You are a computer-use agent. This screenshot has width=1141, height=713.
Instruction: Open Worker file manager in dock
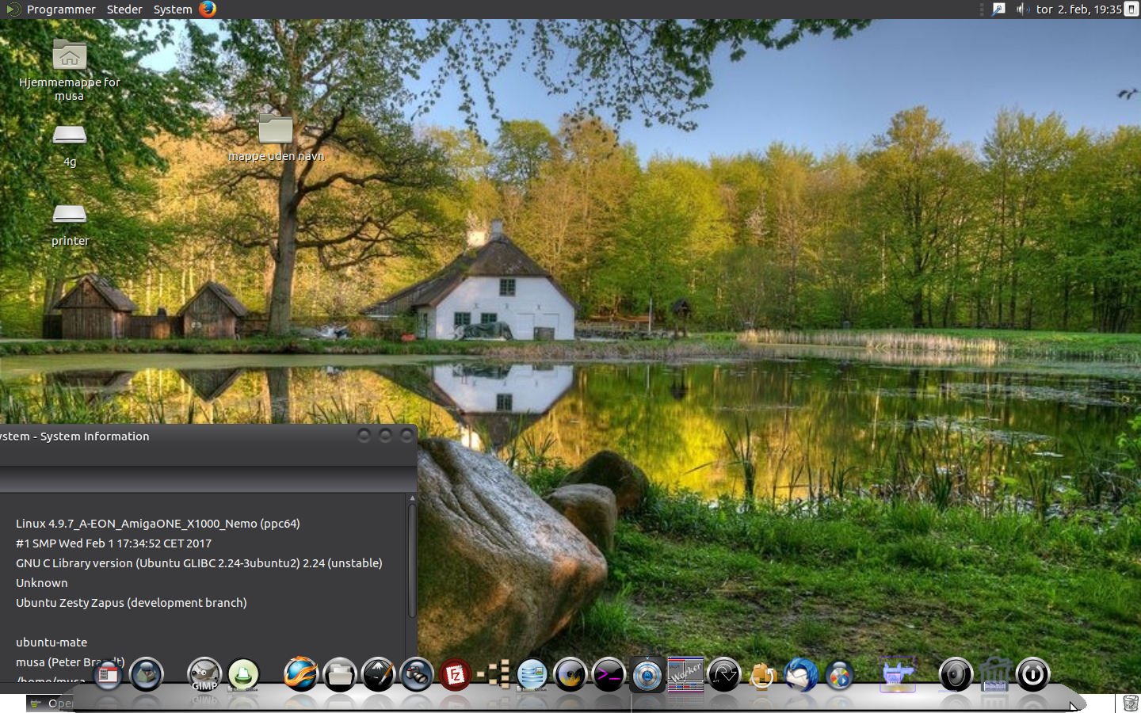click(685, 675)
